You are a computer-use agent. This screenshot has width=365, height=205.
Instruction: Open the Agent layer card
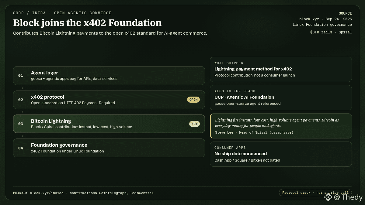(109, 76)
